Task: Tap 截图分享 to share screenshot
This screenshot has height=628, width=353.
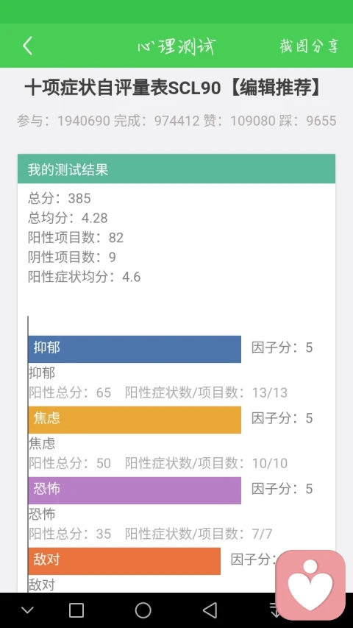Action: coord(310,46)
